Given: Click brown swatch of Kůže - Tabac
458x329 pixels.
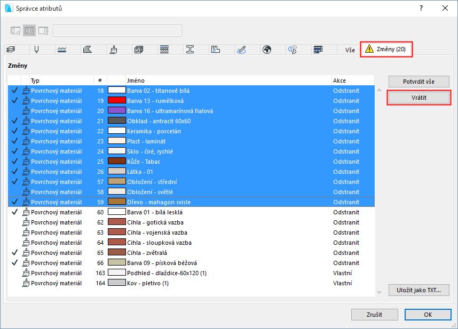Looking at the screenshot, I should click(117, 161).
